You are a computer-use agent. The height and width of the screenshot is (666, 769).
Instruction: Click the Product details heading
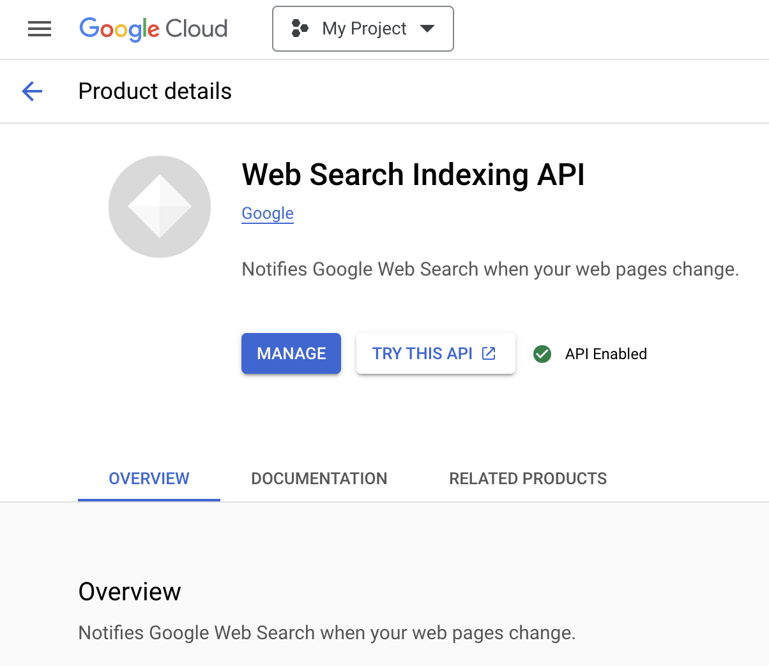point(155,91)
